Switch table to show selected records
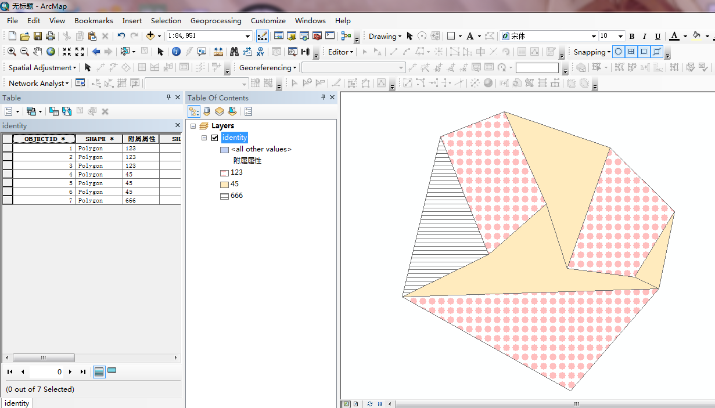 pos(112,371)
